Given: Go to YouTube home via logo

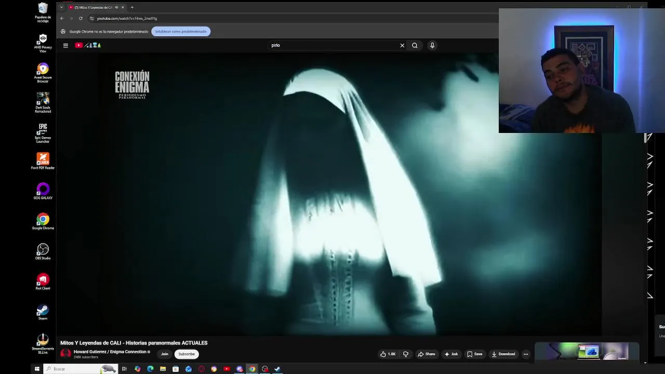Looking at the screenshot, I should 88,45.
